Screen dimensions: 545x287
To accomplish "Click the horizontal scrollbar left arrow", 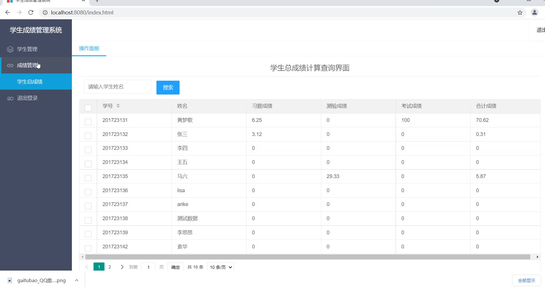I will (x=83, y=257).
